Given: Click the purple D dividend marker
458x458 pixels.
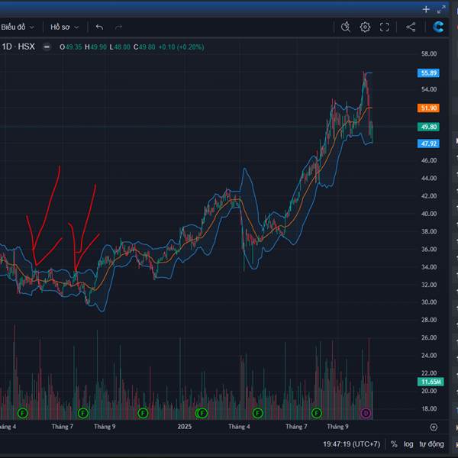Looking at the screenshot, I should pyautogui.click(x=366, y=413).
